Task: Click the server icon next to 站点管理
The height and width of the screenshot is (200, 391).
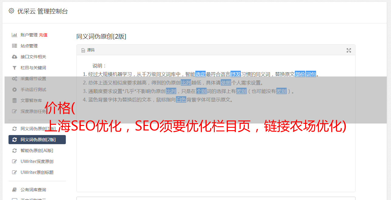Action: 14,46
